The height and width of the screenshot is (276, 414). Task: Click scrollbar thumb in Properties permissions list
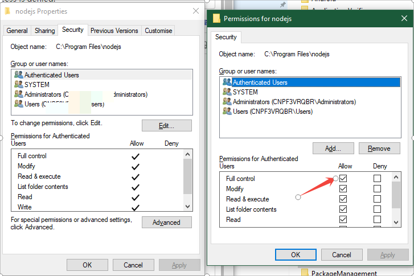pyautogui.click(x=188, y=176)
